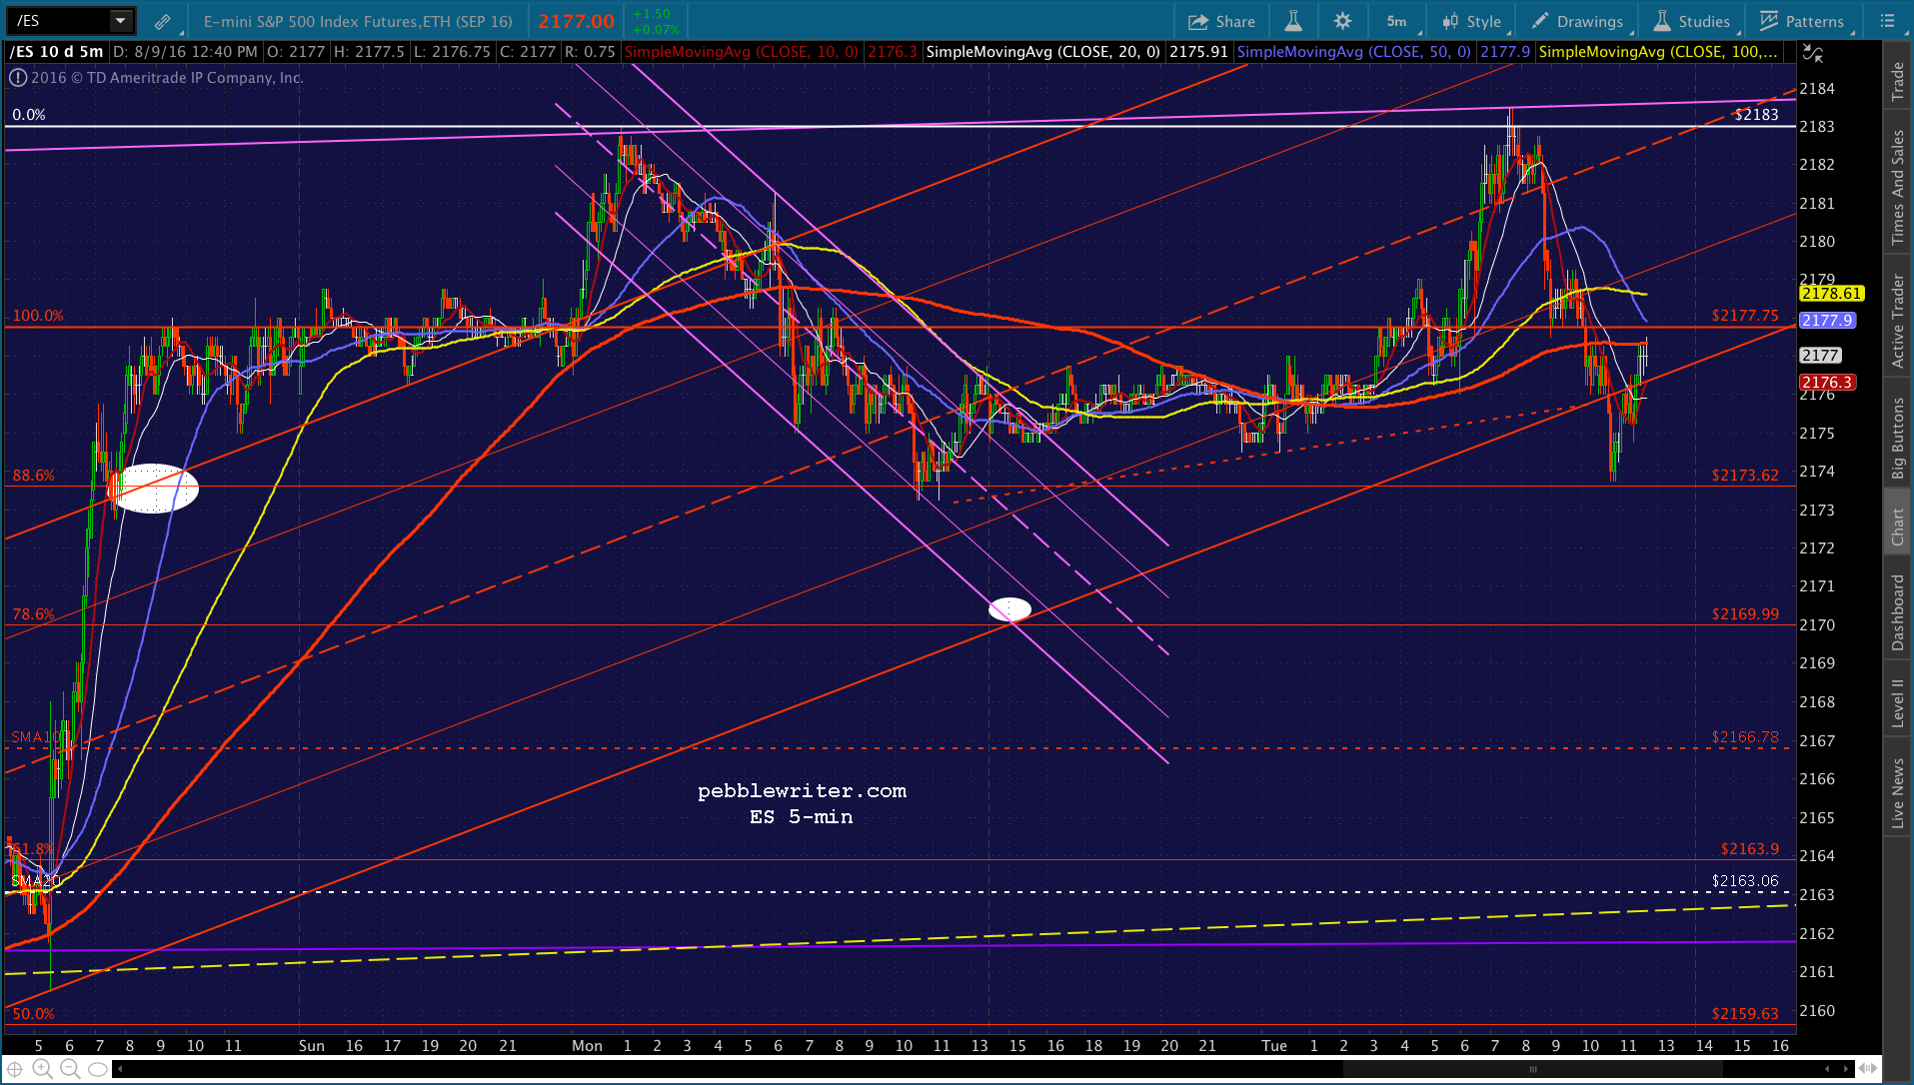Toggle the Active Trader side panel
The width and height of the screenshot is (1914, 1085).
1897,320
